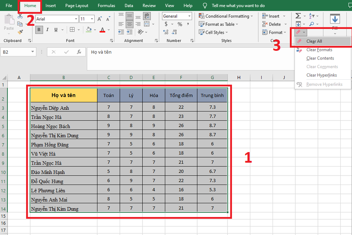352x235 pixels.
Task: Apply Borders icon
Action: coord(72,30)
